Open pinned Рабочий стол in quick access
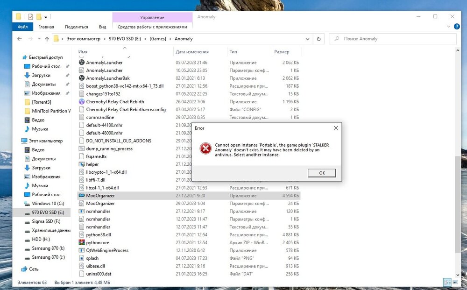Viewport: 467px width, 290px height. pyautogui.click(x=46, y=66)
